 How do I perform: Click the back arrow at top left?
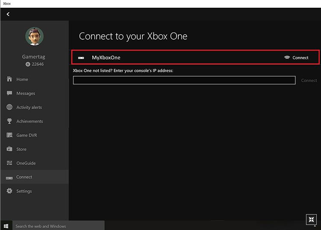point(8,14)
